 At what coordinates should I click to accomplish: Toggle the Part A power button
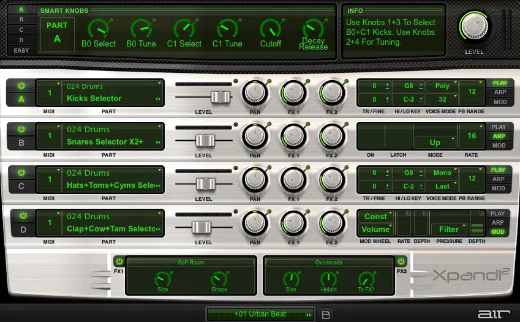pyautogui.click(x=21, y=86)
